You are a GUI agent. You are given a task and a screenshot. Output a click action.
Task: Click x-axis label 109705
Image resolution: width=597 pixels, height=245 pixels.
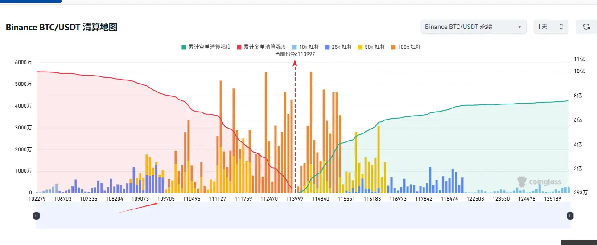[x=166, y=199]
